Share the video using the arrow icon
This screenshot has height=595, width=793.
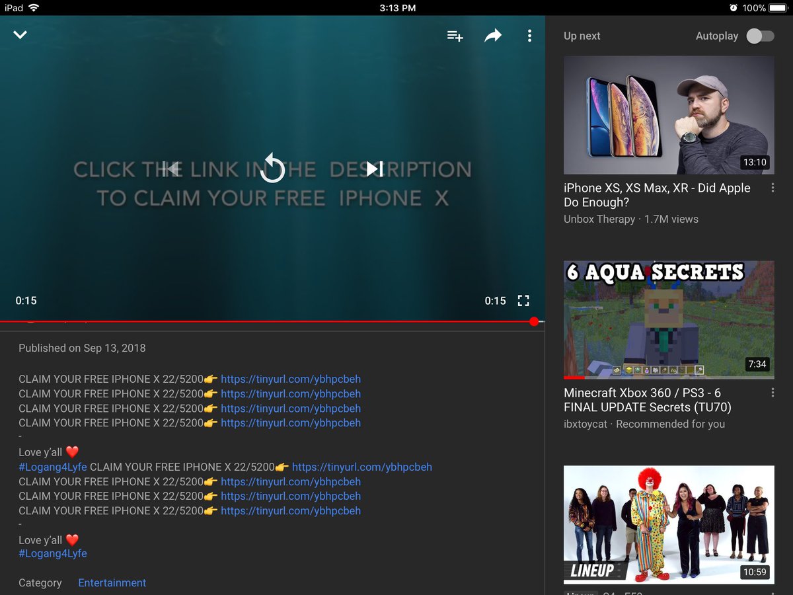pyautogui.click(x=493, y=36)
